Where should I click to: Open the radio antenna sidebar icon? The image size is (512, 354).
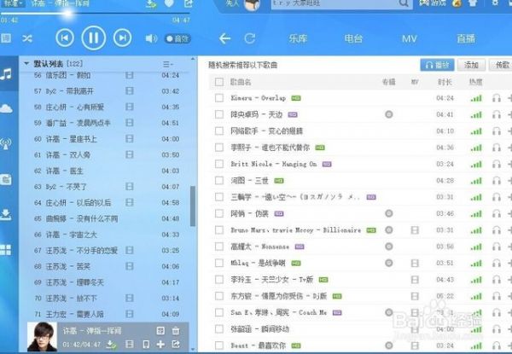click(x=8, y=143)
